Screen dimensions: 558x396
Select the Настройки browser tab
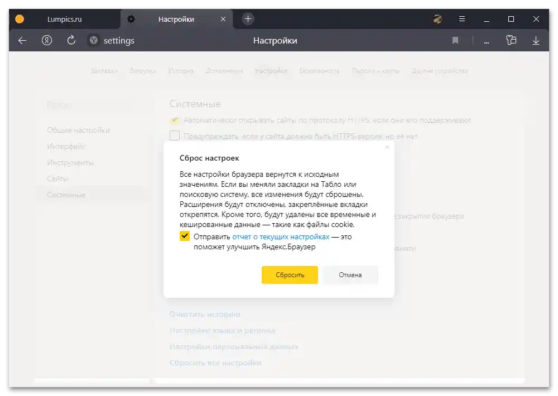pyautogui.click(x=176, y=19)
